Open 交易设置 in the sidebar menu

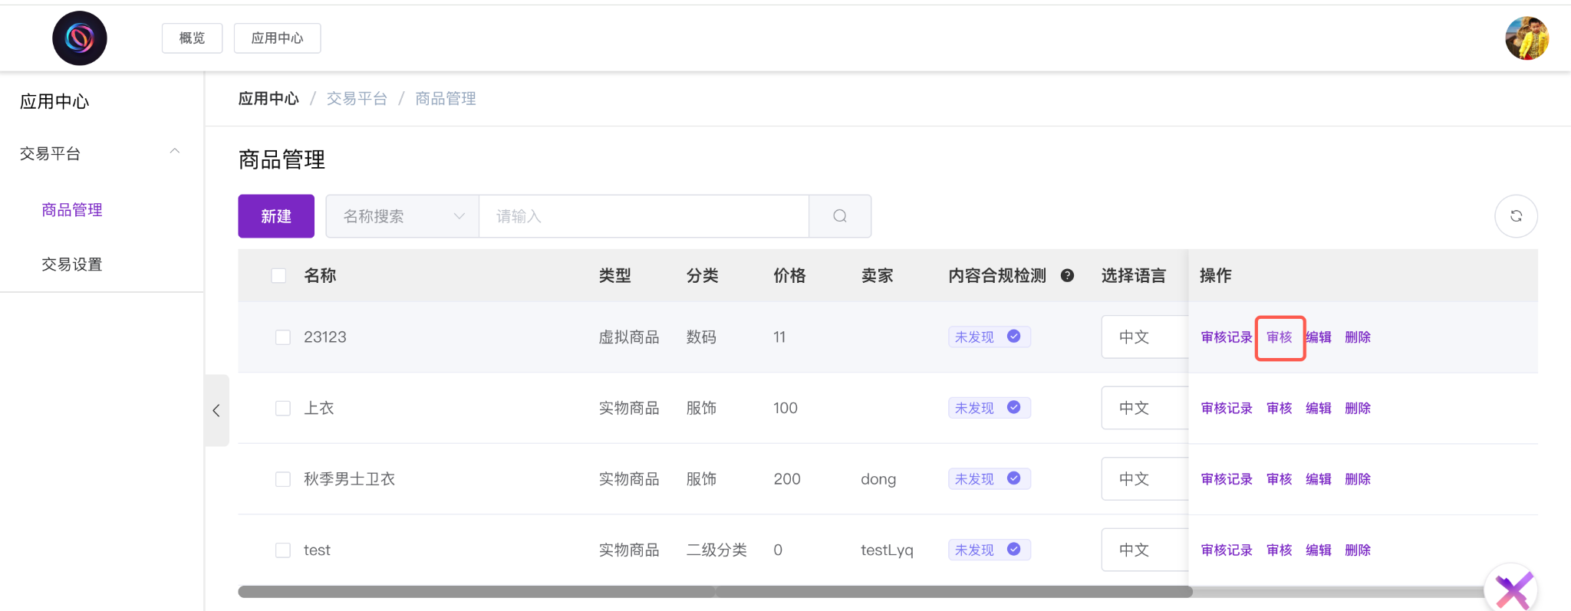[x=72, y=264]
